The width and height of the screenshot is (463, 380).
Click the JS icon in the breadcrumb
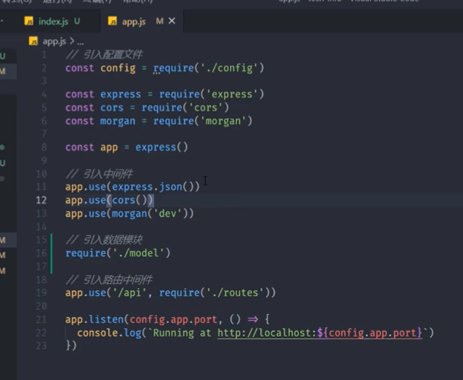(33, 41)
